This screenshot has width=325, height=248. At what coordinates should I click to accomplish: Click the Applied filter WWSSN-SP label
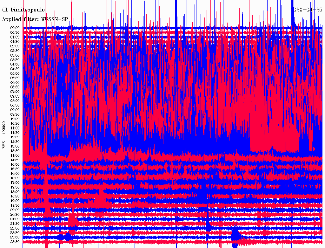[35, 19]
